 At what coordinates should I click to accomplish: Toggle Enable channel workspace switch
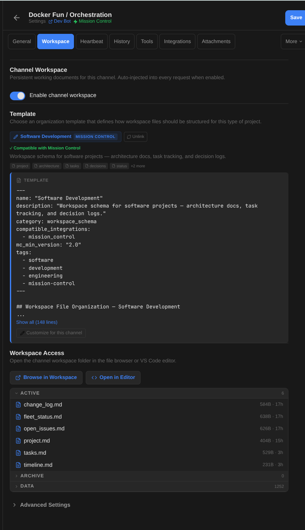pos(18,96)
